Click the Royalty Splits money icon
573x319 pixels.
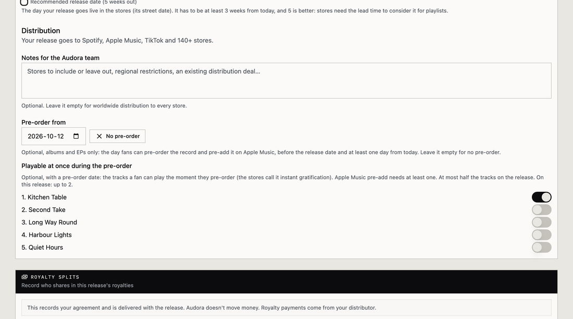pyautogui.click(x=24, y=277)
